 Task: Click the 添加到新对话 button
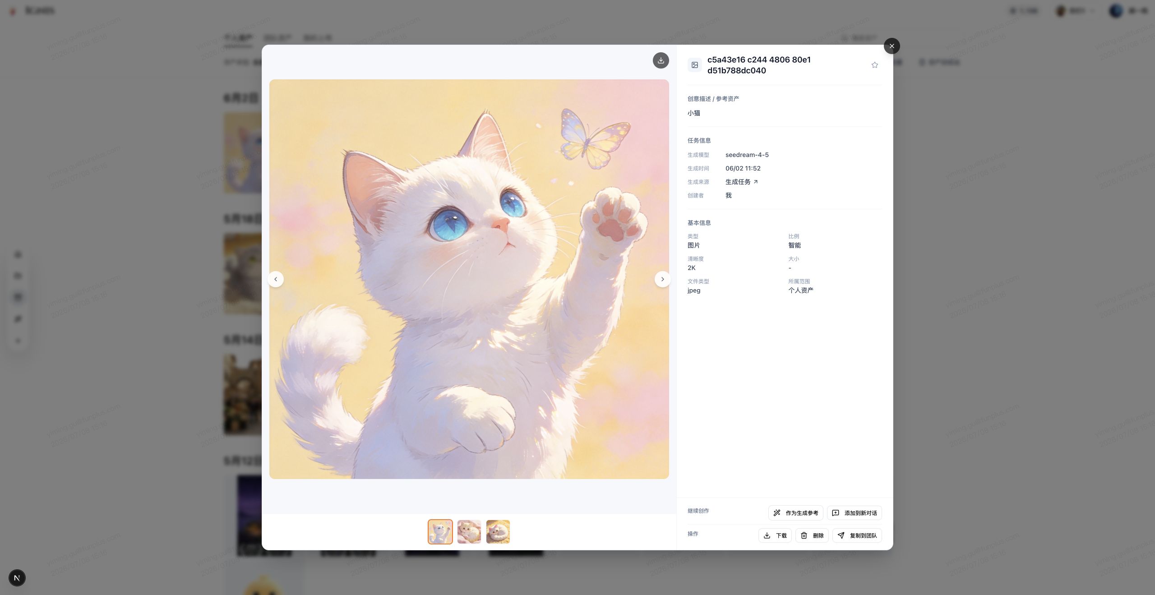tap(854, 513)
